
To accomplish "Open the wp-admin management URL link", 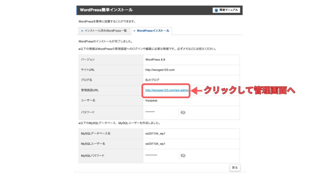I will click(x=167, y=90).
